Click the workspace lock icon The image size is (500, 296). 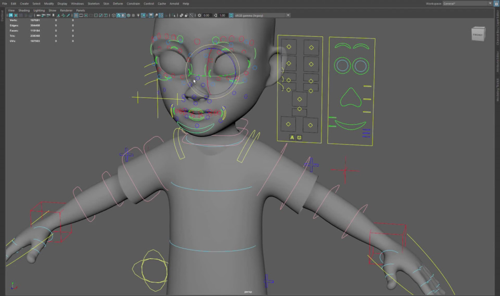[495, 3]
